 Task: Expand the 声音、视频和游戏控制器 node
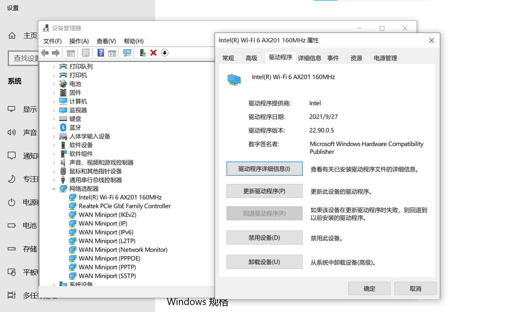pos(54,162)
